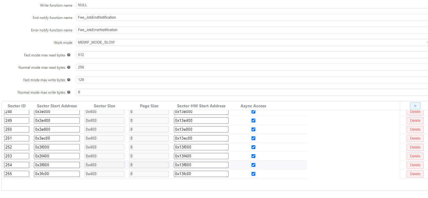Click help icon beside Fast mode max write bytes

pos(69,80)
